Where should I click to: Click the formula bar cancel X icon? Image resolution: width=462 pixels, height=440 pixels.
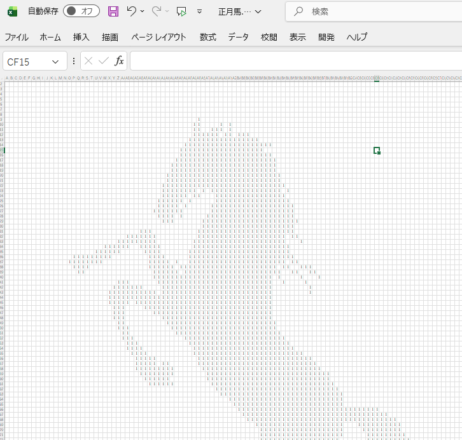pyautogui.click(x=88, y=61)
